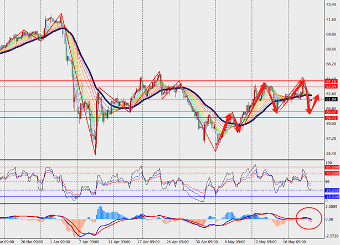Click the 59.72 red support level label
Viewport: 340px width, 245px height.
331,118
